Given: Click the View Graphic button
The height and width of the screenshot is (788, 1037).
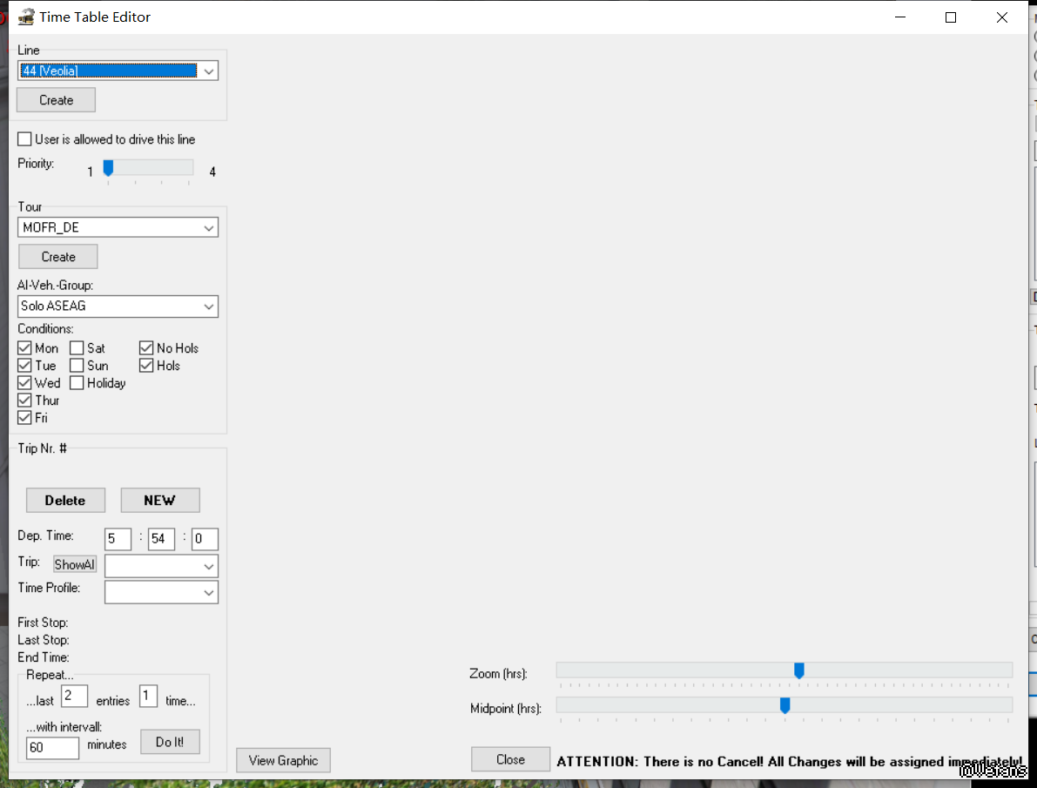Looking at the screenshot, I should click(x=283, y=760).
